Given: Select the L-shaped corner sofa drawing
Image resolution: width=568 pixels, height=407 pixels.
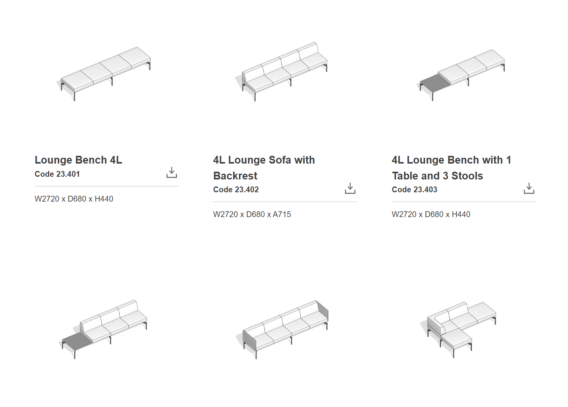Looking at the screenshot, I should (461, 328).
